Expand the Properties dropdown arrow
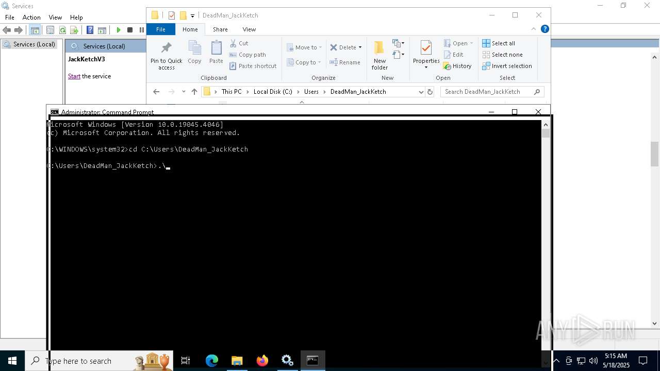Screen dimensions: 660x371 (x=426, y=68)
